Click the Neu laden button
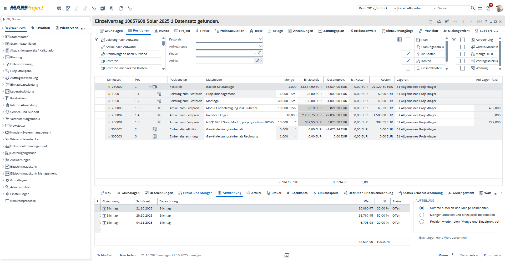Screen dimensions: 505x261 pyautogui.click(x=128, y=255)
